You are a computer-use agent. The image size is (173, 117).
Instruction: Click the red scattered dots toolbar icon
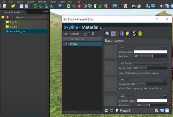tap(120, 6)
